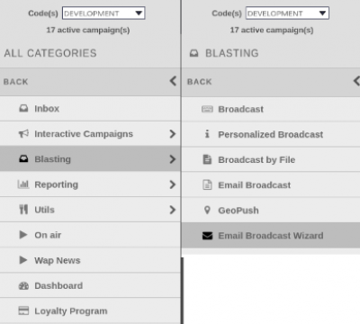Open the Wap News menu item

(x=90, y=260)
